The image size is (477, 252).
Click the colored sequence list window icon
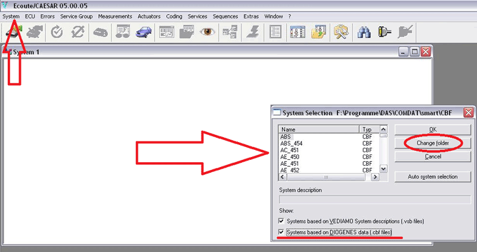pos(298,32)
